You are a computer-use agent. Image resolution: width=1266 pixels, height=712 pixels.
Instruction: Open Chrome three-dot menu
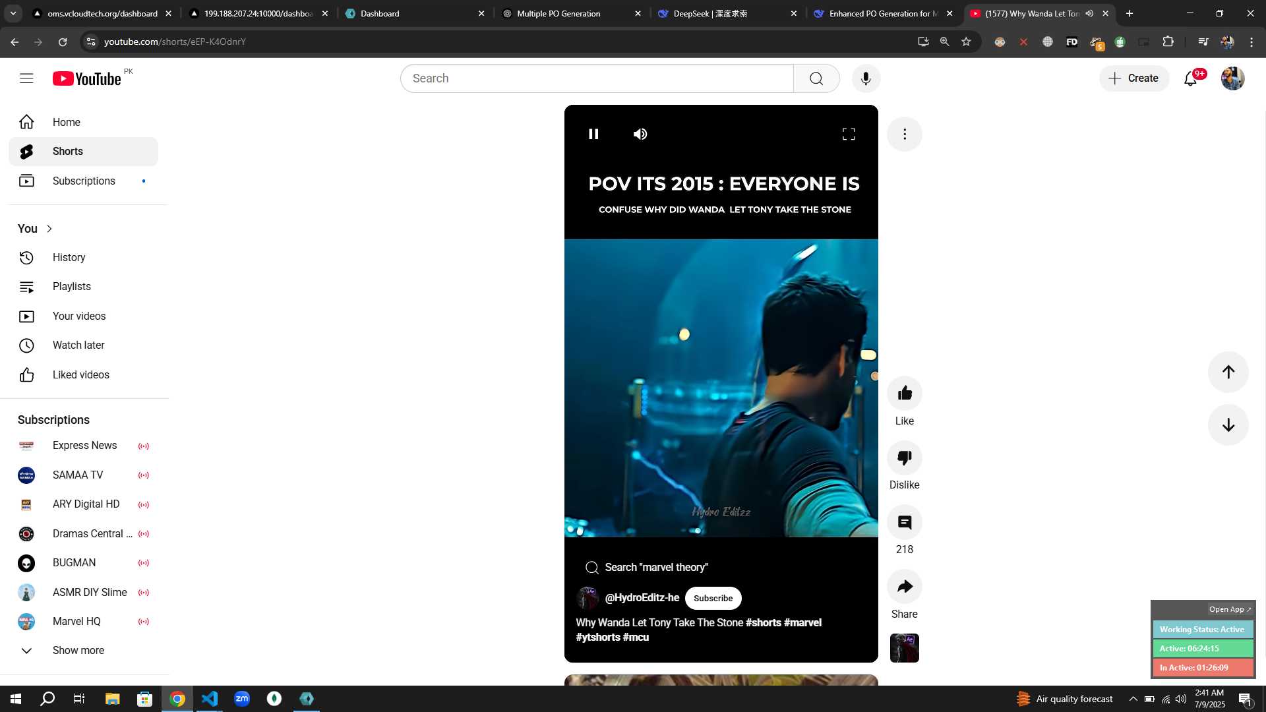1251,42
